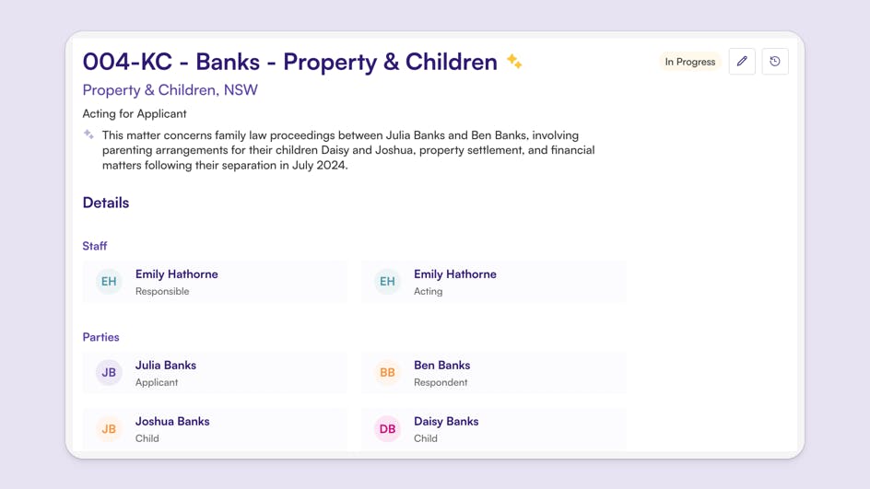Click the Property & Children, NSW link
Screen dimensions: 870x489
pos(170,90)
